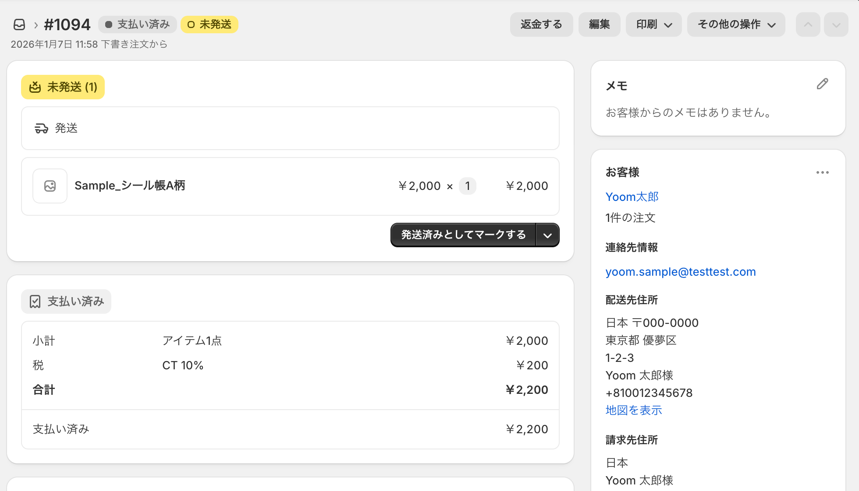Screen dimensions: 859x491
Task: Go to next order with down arrow
Action: point(836,25)
